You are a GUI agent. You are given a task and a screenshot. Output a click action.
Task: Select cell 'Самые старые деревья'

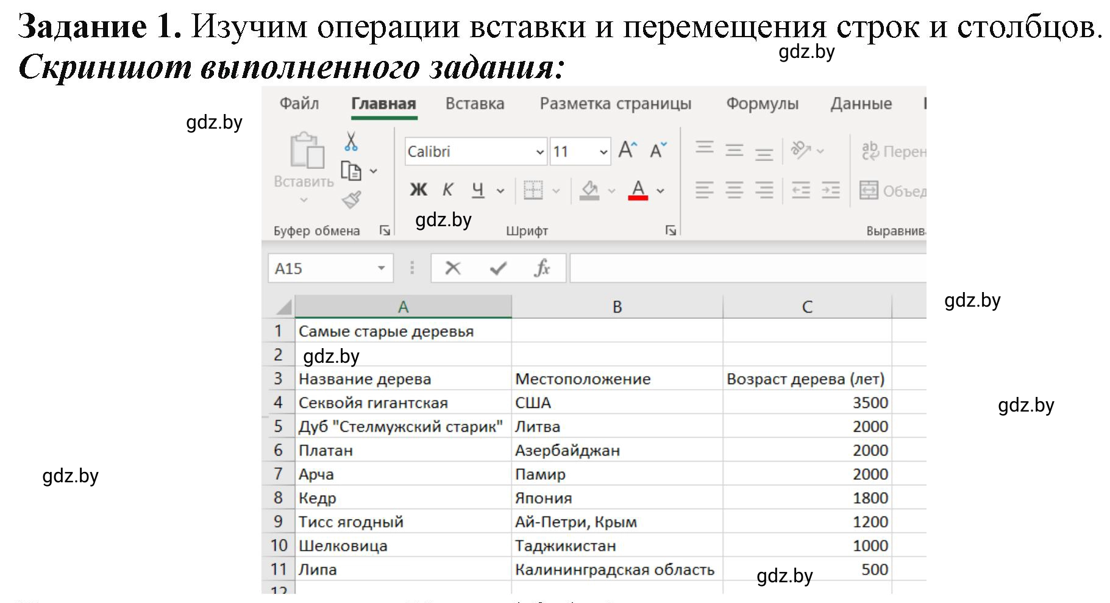click(x=403, y=331)
